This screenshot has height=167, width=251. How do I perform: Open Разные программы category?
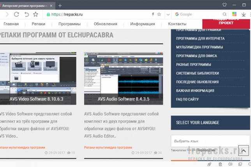pyautogui.click(x=194, y=65)
